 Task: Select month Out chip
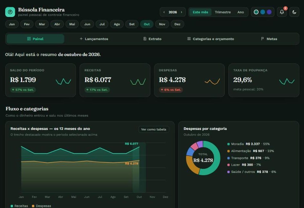pyautogui.click(x=147, y=24)
